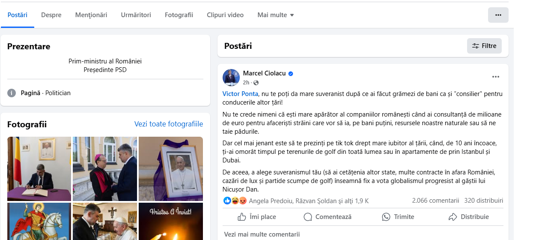Expand Vezi mai multe comentarii

pos(262,234)
